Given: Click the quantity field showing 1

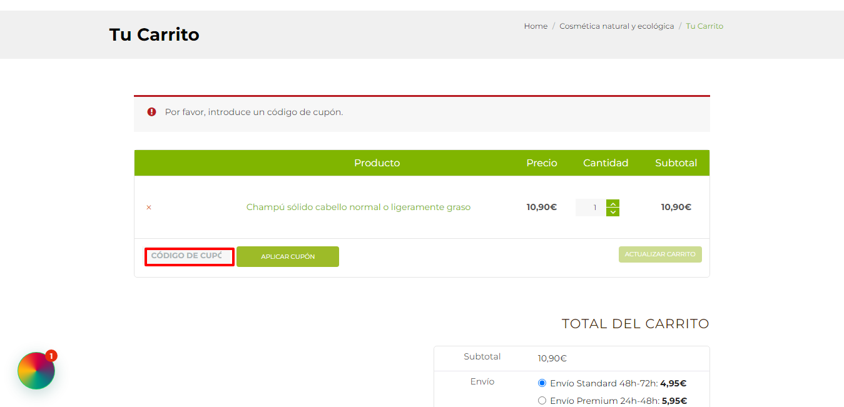Looking at the screenshot, I should click(591, 208).
